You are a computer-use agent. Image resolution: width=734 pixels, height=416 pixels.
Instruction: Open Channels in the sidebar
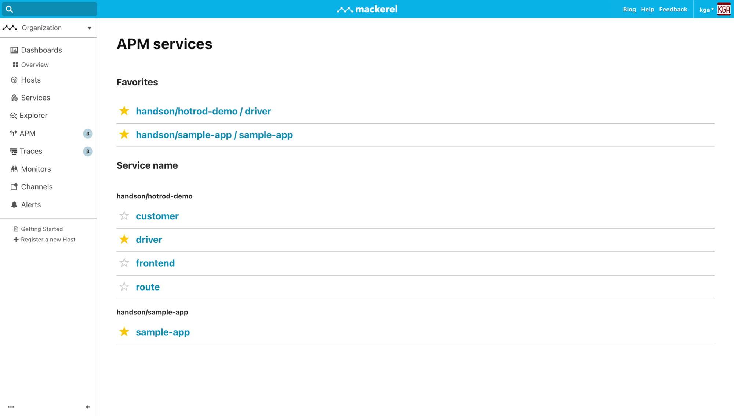pyautogui.click(x=37, y=187)
